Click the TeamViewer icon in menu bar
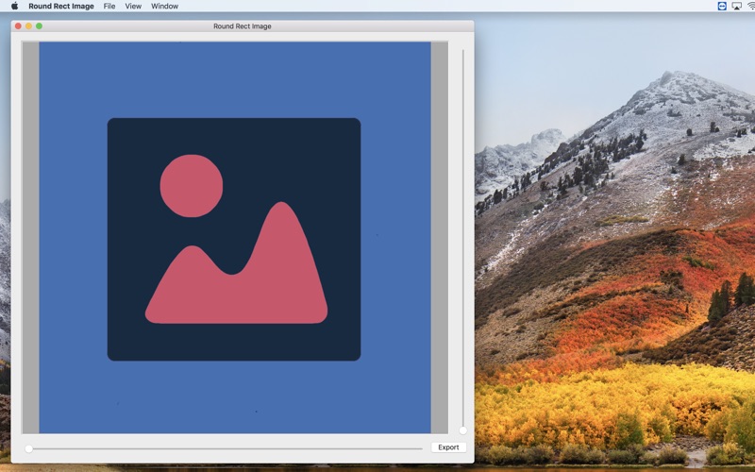 (x=722, y=6)
